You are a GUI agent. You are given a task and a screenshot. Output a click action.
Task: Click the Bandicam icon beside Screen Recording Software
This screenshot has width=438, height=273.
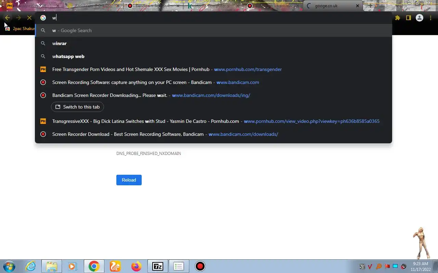[x=43, y=82]
